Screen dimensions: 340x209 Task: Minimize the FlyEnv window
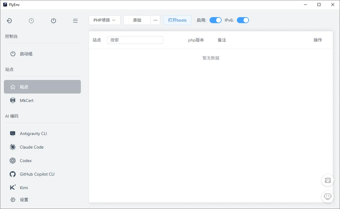point(305,5)
